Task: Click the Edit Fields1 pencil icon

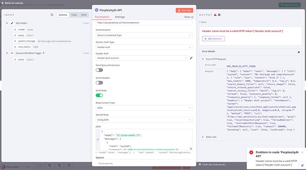Action: (x=12, y=23)
